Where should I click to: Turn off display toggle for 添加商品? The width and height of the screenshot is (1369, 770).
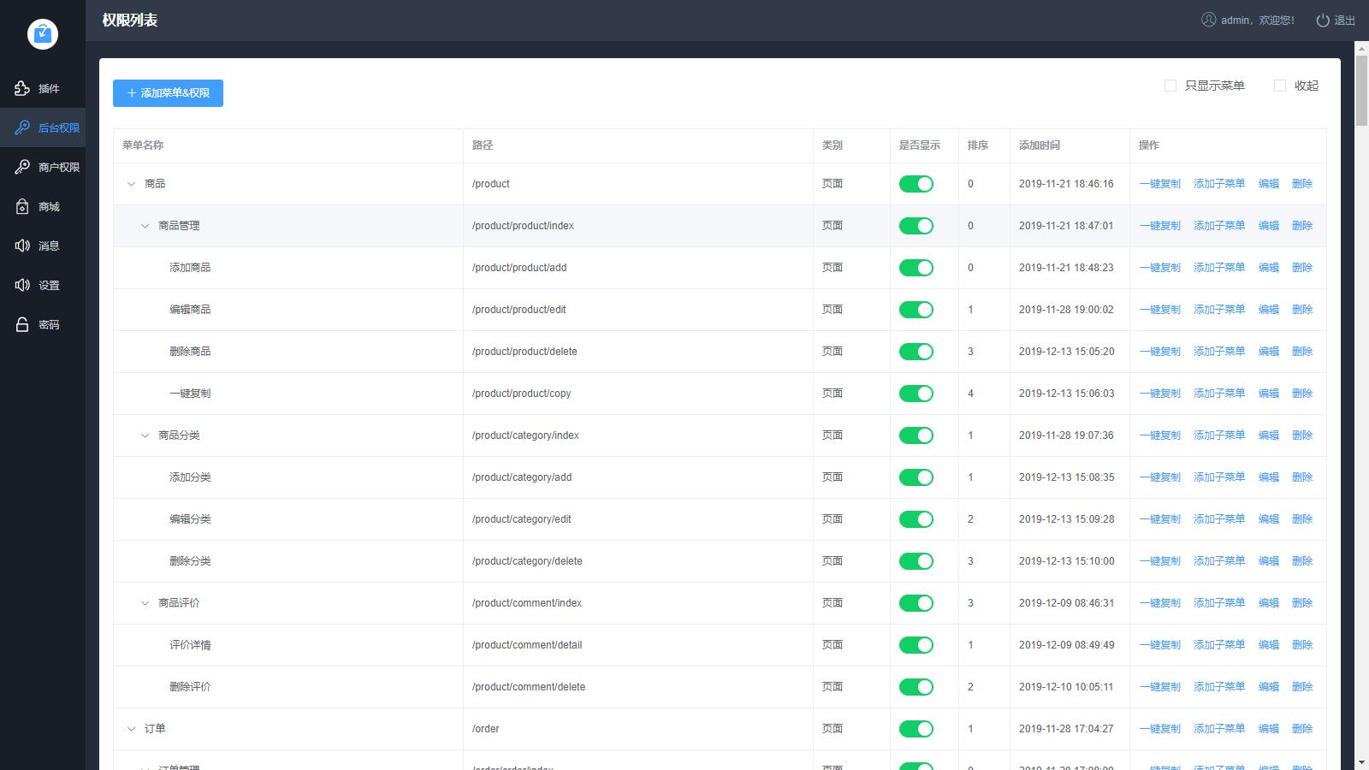916,268
